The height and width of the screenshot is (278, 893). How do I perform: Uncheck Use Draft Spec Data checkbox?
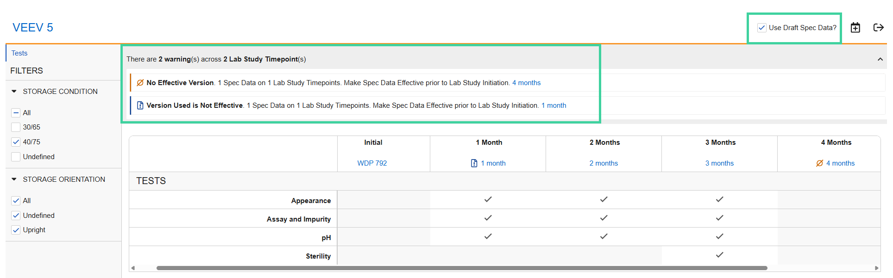(761, 28)
